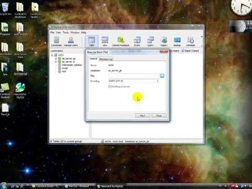Image resolution: width=252 pixels, height=189 pixels.
Task: Open the File menu
Action: click(52, 33)
